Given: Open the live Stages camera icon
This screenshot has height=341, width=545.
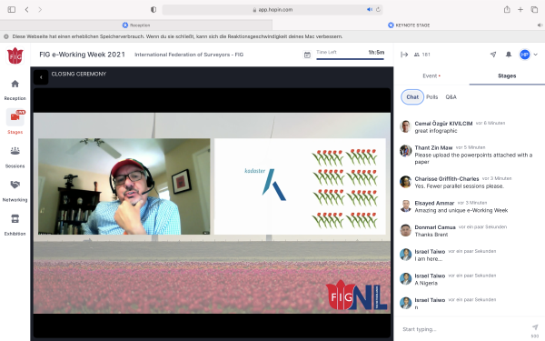Looking at the screenshot, I should [15, 117].
